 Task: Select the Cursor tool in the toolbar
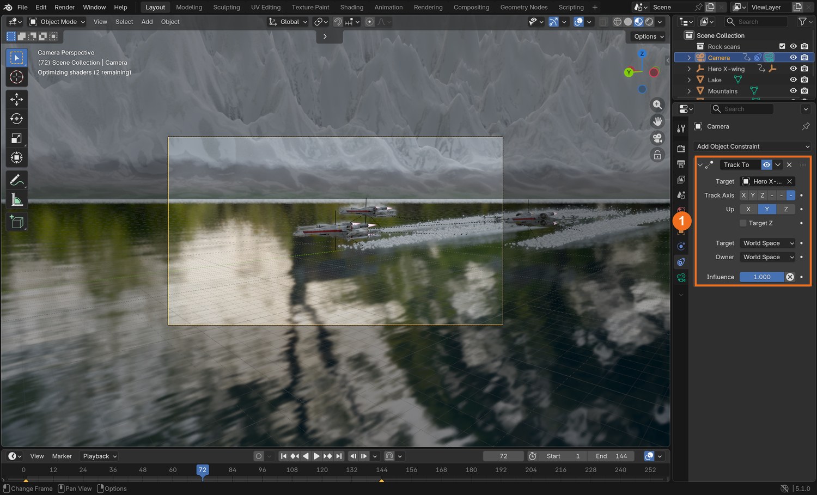(17, 77)
